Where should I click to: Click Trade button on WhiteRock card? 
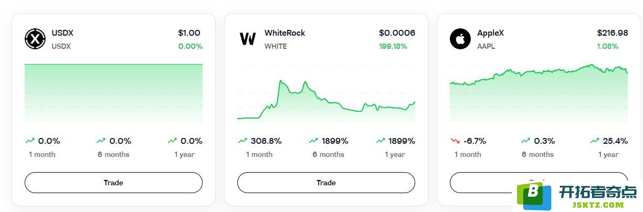[326, 183]
